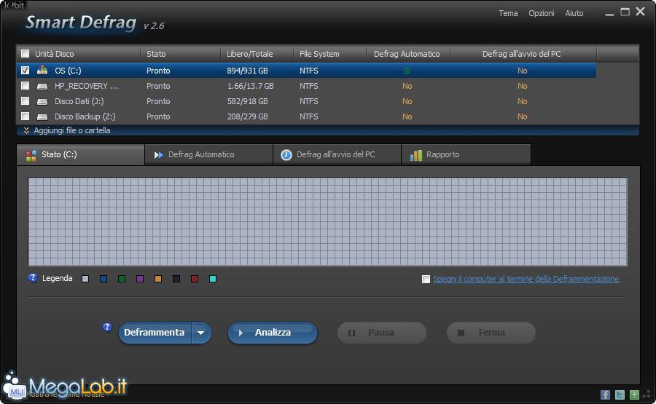
Task: Click the Legenda help question icon
Action: pyautogui.click(x=33, y=278)
